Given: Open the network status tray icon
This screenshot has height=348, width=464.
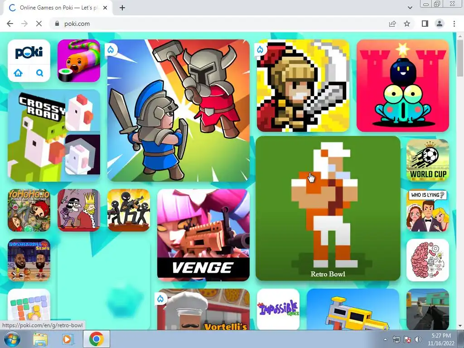Looking at the screenshot, I should coord(396,339).
